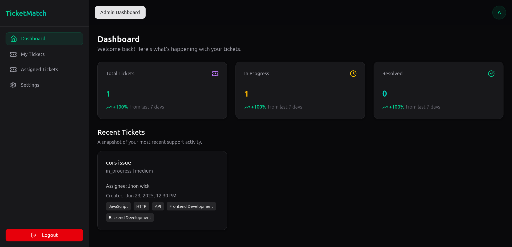Click the Total Tickets count "1"
The width and height of the screenshot is (512, 247).
(x=108, y=94)
